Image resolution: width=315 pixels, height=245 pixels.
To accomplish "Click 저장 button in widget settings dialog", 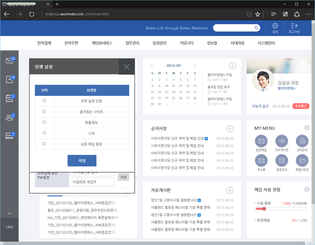I will tap(82, 161).
